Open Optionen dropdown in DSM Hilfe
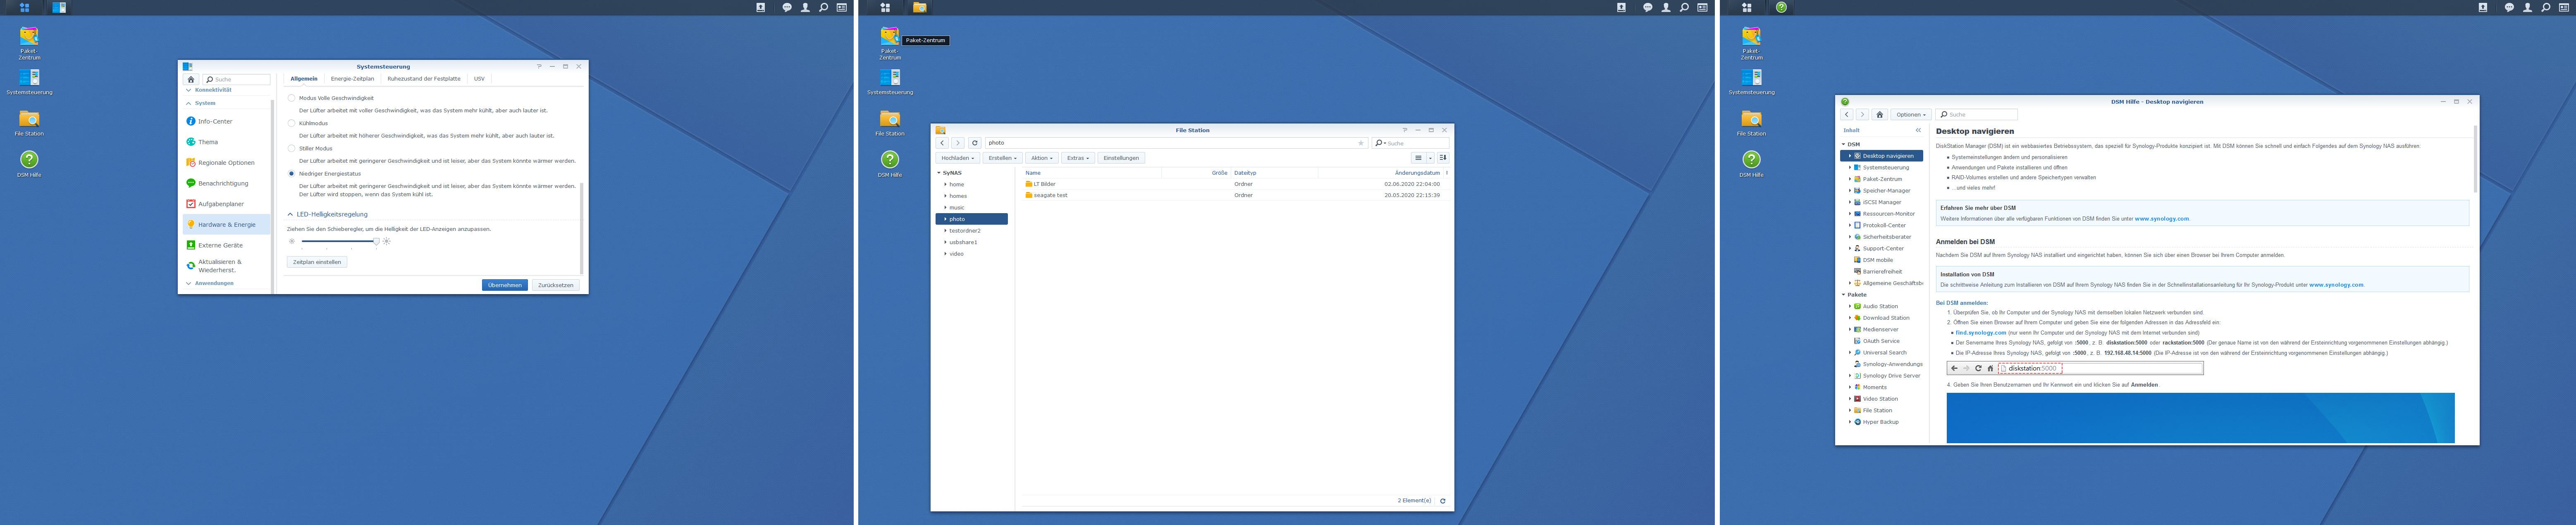 [1911, 115]
